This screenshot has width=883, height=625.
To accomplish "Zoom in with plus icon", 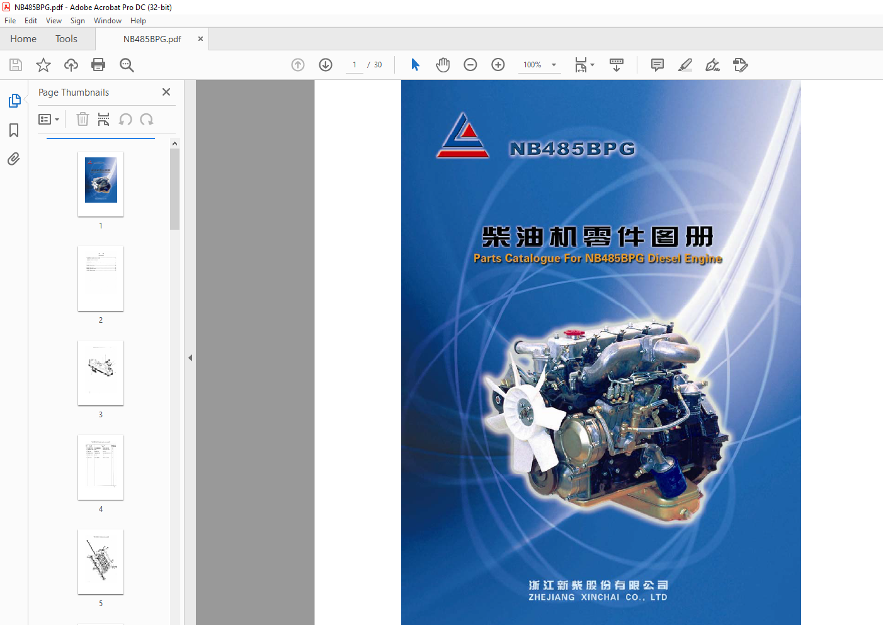I will pos(498,65).
